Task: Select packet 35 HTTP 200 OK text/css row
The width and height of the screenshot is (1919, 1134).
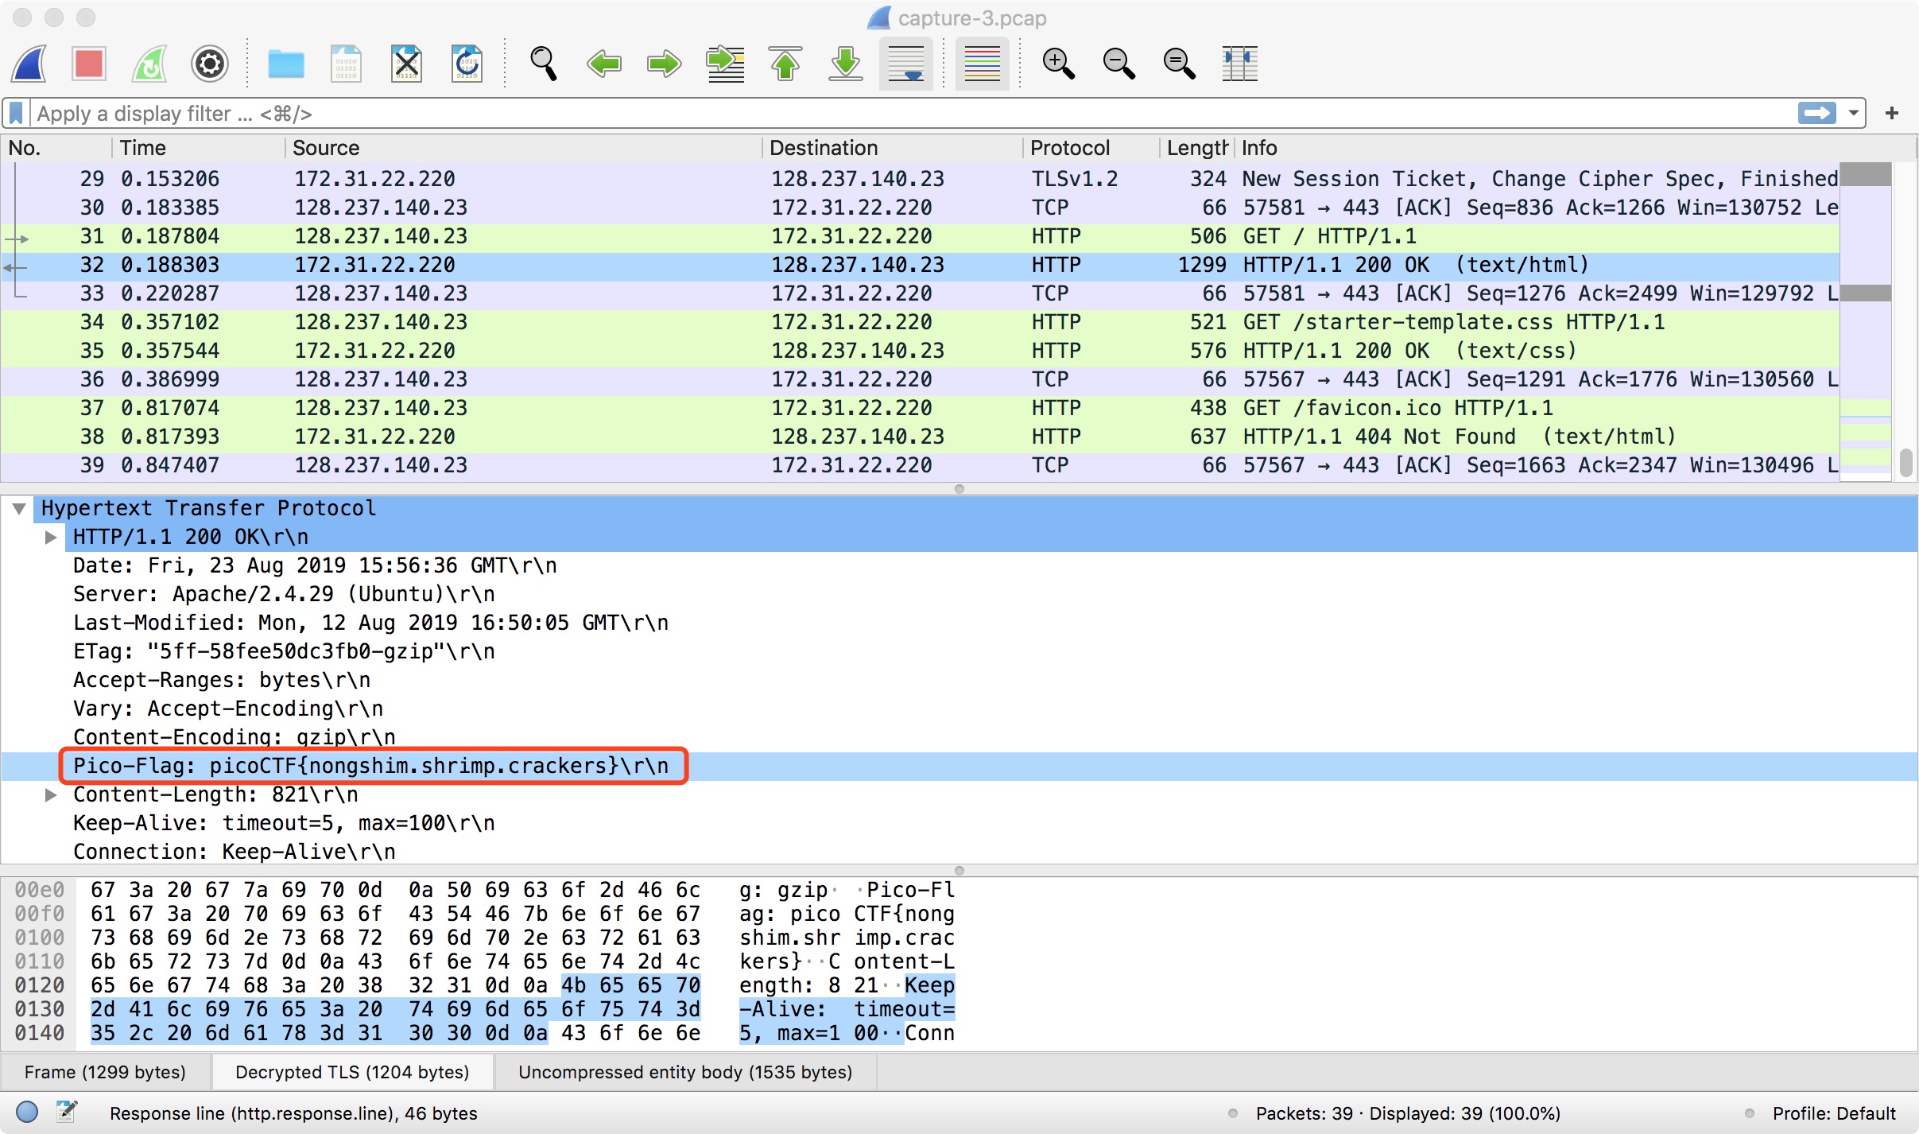Action: click(921, 351)
